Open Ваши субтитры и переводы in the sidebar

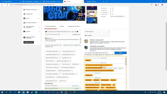coord(31,38)
